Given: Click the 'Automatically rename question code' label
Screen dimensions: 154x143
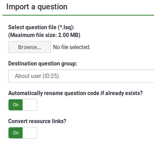Looking at the screenshot, I should tap(75, 93).
